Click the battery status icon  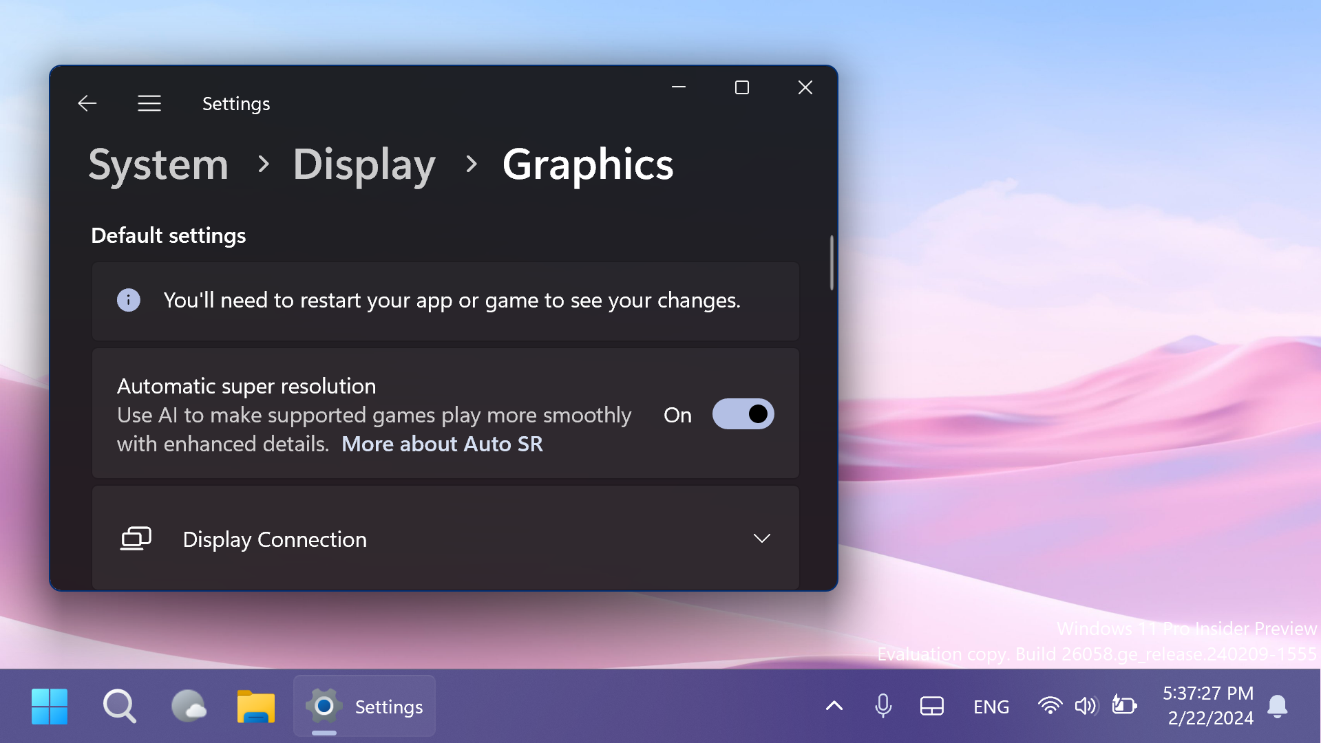pyautogui.click(x=1124, y=706)
